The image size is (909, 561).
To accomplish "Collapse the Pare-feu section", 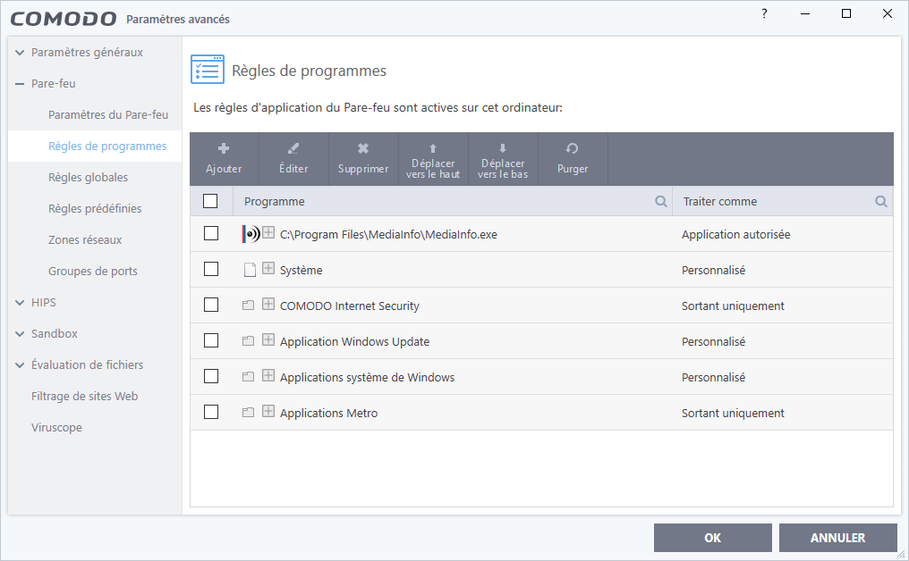I will click(20, 84).
